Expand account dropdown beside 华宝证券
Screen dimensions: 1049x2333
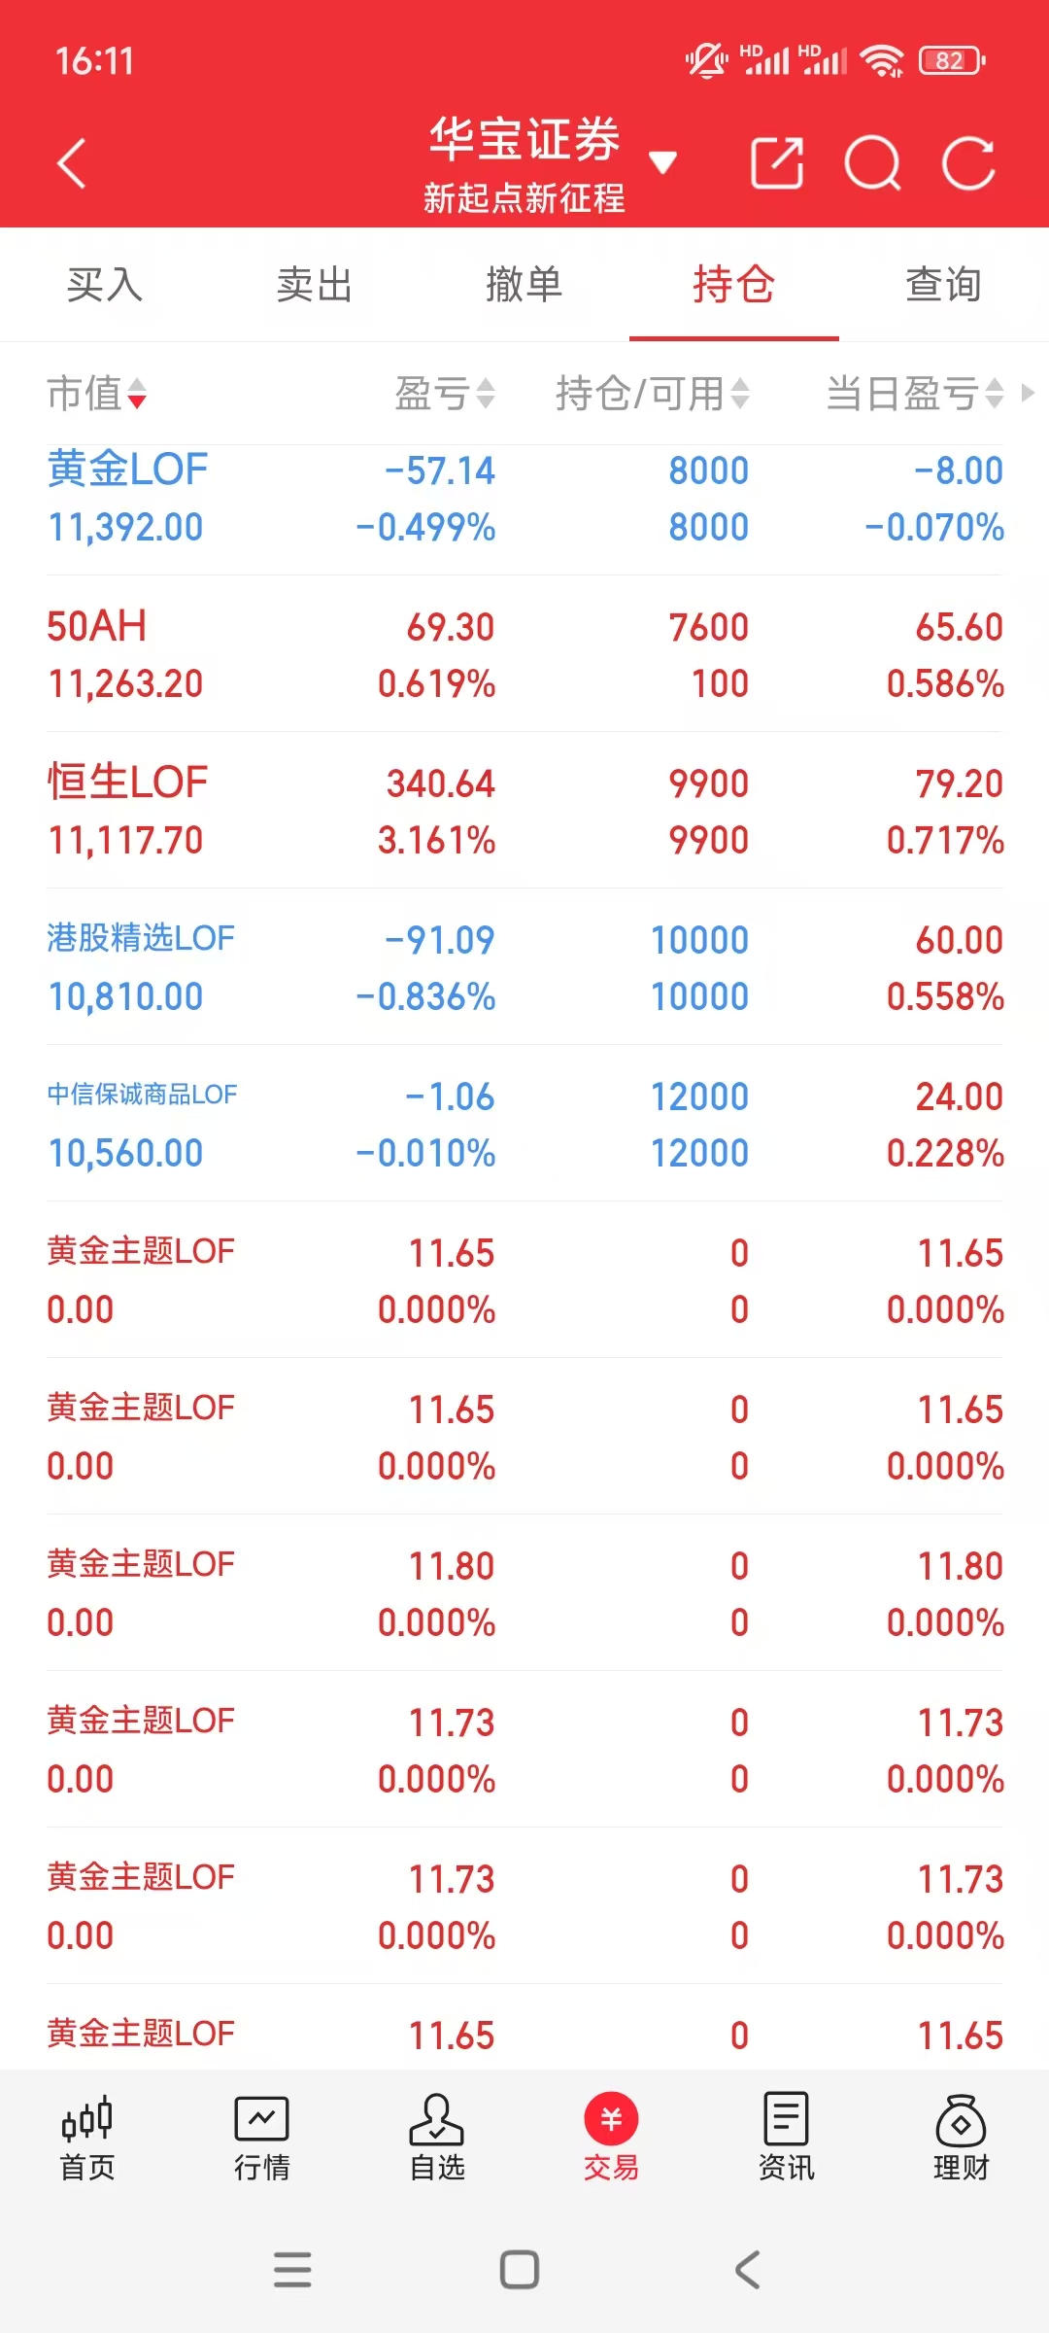click(662, 162)
